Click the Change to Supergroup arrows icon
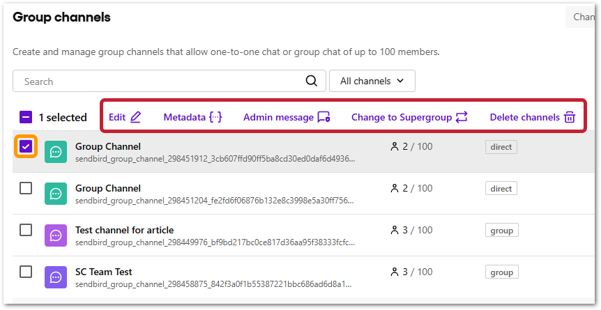601x310 pixels. click(462, 117)
